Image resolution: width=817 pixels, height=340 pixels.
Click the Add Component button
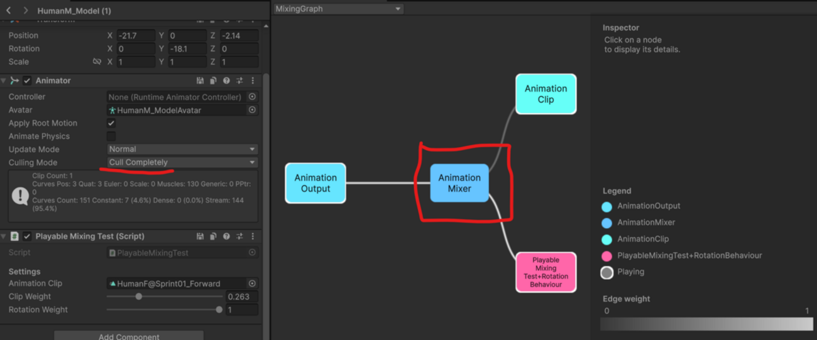tap(129, 336)
